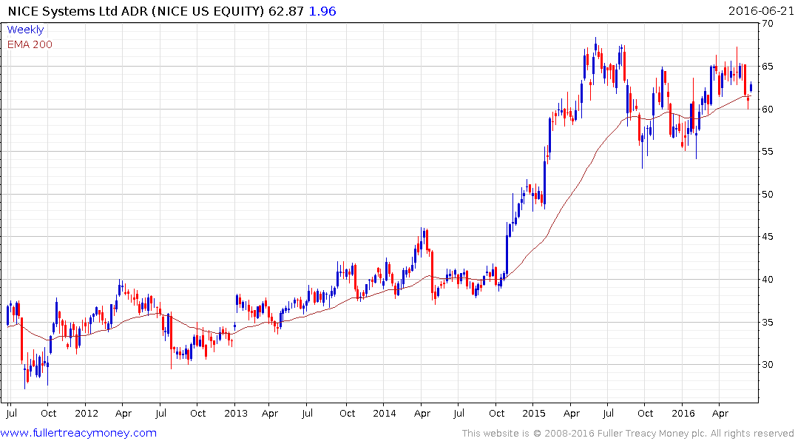Click the 60 price axis label
This screenshot has height=444, width=795.
tap(768, 109)
